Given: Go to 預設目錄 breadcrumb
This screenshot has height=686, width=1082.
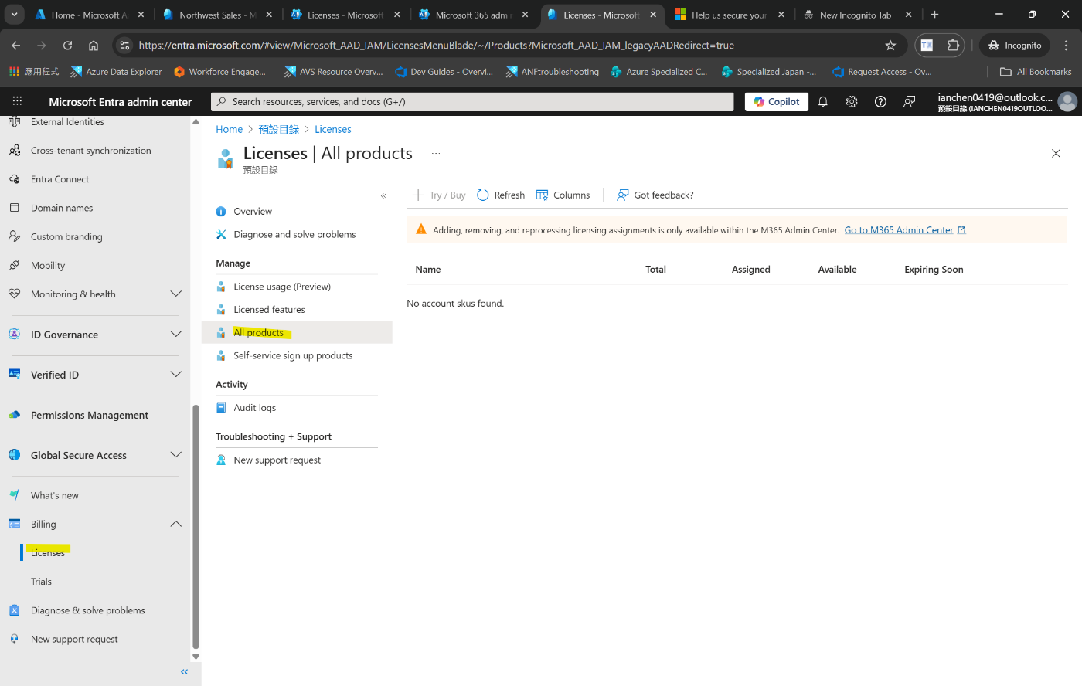Looking at the screenshot, I should tap(278, 130).
